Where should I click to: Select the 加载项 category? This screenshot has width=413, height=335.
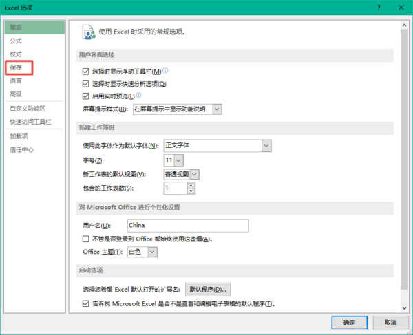coord(34,136)
